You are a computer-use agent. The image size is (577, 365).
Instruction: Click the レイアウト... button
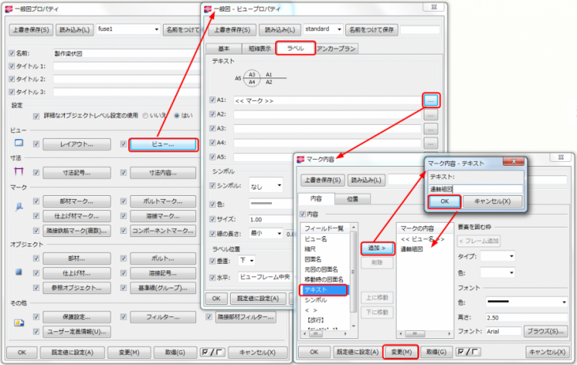[x=77, y=145]
